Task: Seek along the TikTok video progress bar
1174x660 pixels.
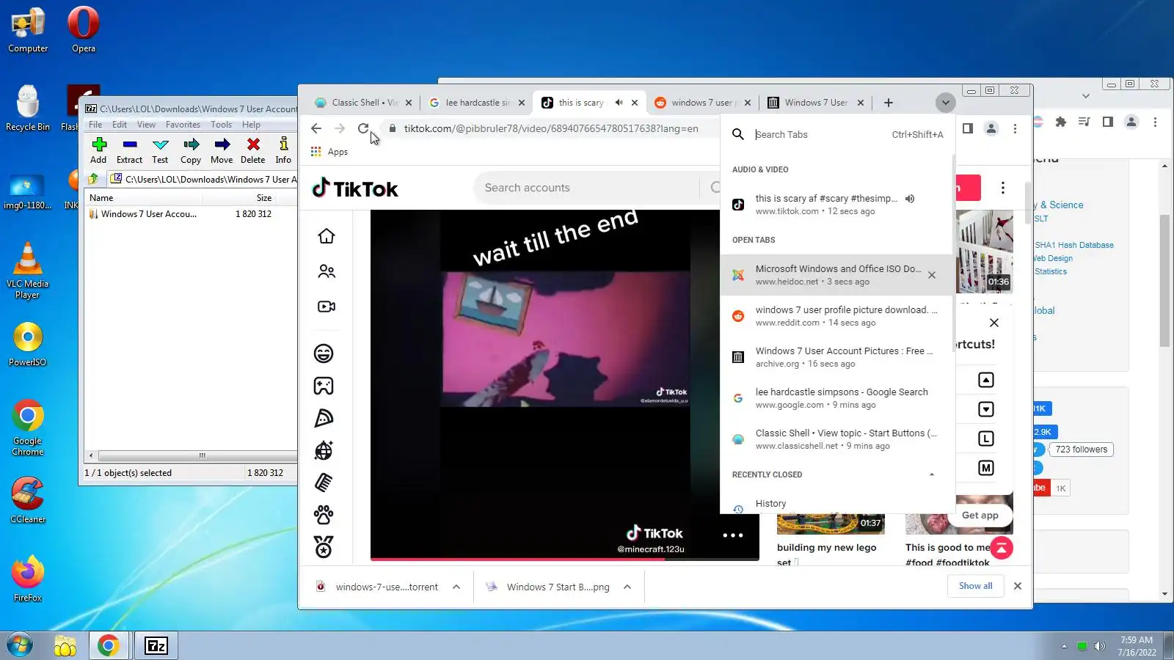Action: coord(564,559)
